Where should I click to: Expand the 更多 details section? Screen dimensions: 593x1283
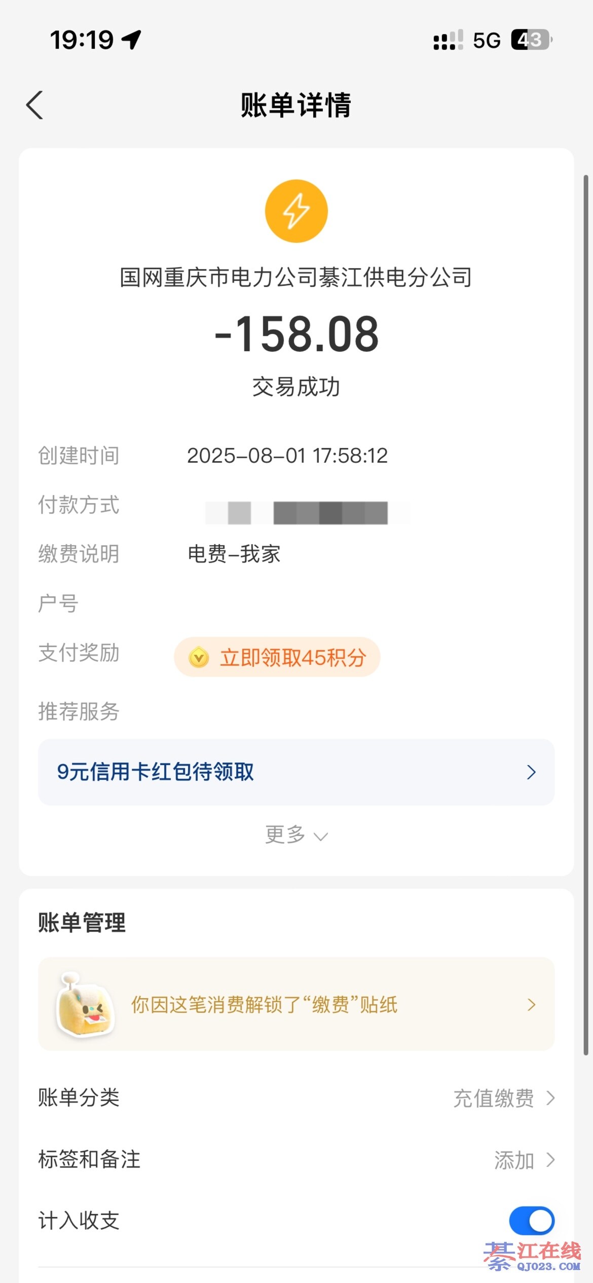[x=296, y=835]
